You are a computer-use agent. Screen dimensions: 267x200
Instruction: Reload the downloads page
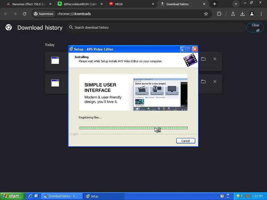tap(25, 14)
